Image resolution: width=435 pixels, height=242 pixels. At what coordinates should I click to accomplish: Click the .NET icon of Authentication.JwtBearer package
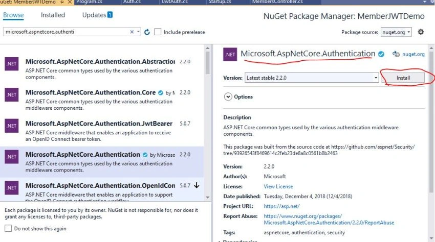click(12, 126)
